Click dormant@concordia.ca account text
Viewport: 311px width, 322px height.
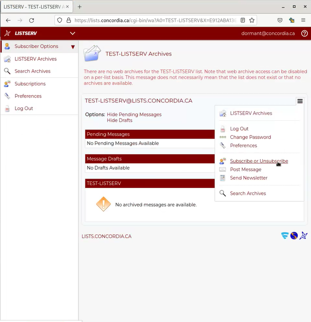(x=268, y=34)
